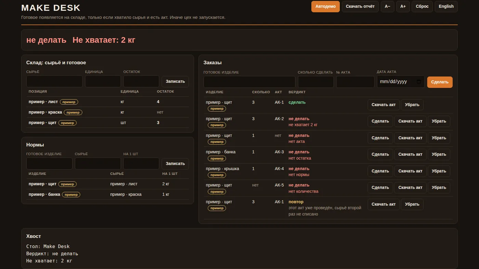Viewport: 479px width, 269px height.
Task: Download act for order АК-2
Action: click(411, 121)
